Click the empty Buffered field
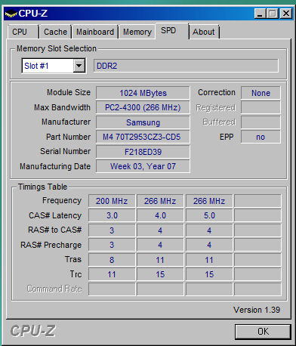The width and height of the screenshot is (296, 346). (x=261, y=122)
